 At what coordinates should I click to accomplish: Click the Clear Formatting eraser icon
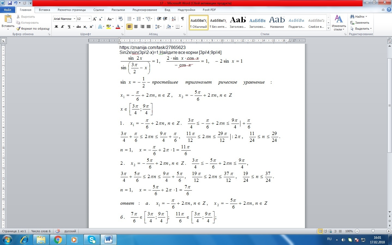[x=121, y=19]
